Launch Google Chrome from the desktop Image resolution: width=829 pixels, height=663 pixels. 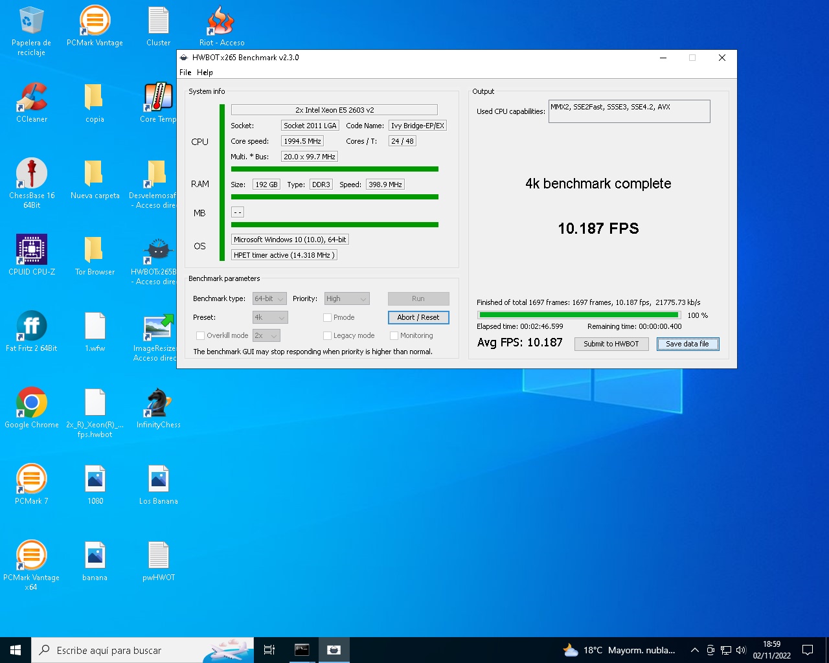[31, 409]
